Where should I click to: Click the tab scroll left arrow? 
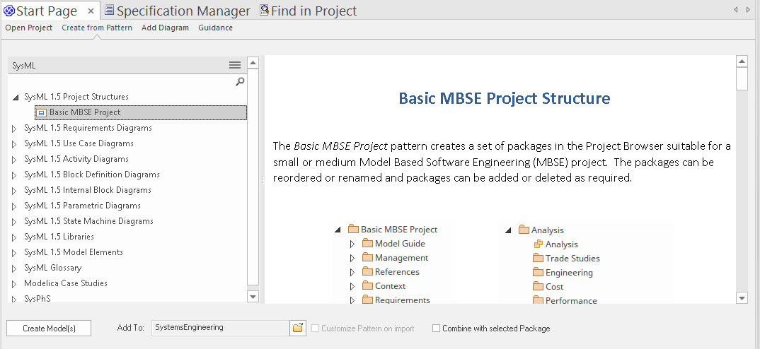coord(737,9)
